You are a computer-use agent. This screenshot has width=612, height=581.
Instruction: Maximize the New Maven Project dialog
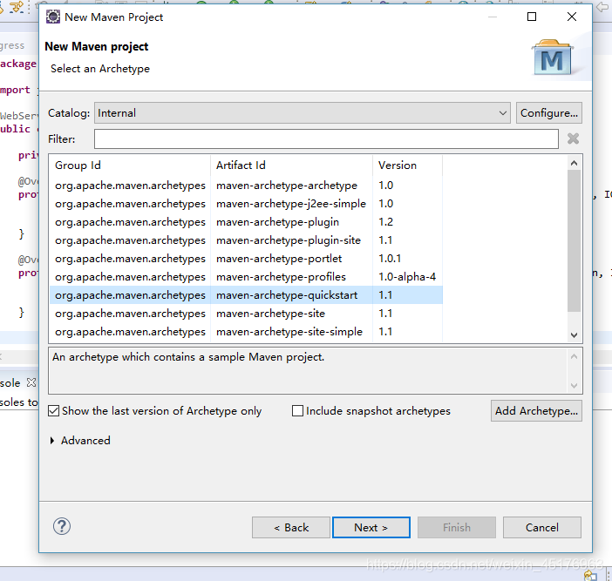click(x=532, y=17)
